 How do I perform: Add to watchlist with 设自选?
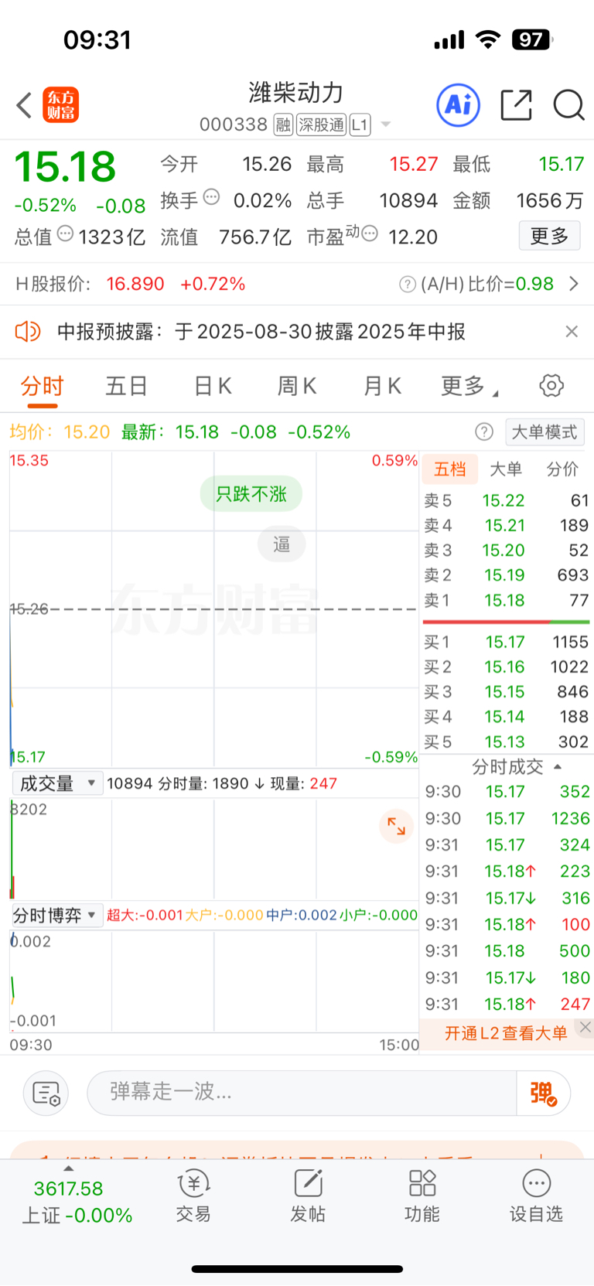coord(536,1196)
